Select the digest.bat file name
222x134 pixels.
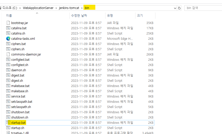18,75
